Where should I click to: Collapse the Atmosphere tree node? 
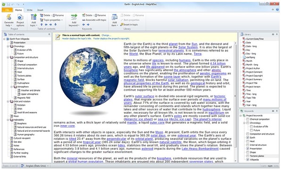click(x=11, y=87)
